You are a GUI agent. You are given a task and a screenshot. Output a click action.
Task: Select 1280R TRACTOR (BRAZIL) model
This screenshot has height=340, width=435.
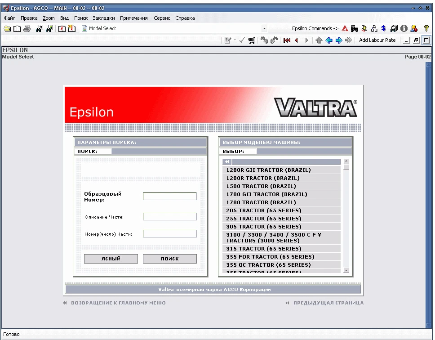coord(282,178)
